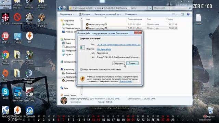Open the setup-cop-rp-any-02.exe file name link
Screen dimensions: 219x123
(119, 45)
